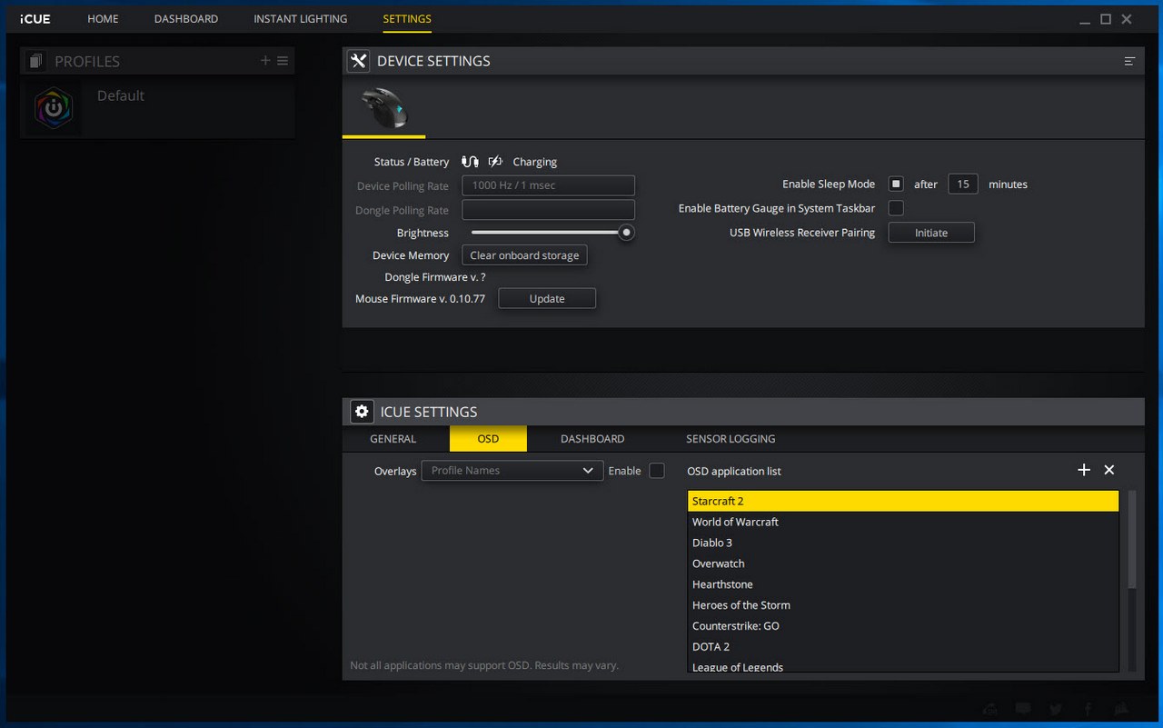
Task: Click the iCUE Settings gear icon
Action: pos(362,412)
